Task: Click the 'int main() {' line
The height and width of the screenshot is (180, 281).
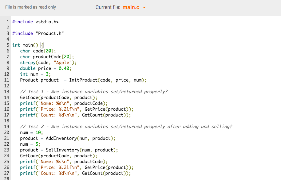Action: (28, 45)
